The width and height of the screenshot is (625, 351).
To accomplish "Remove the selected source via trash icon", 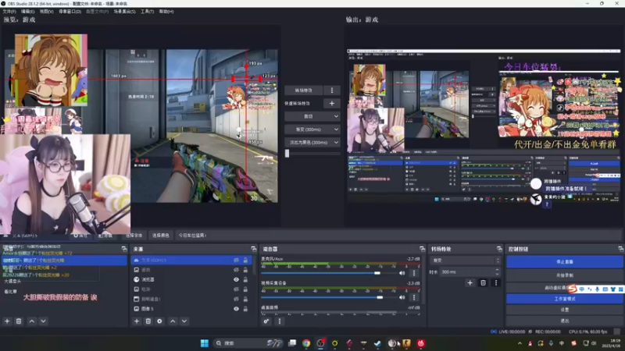I will coord(148,321).
